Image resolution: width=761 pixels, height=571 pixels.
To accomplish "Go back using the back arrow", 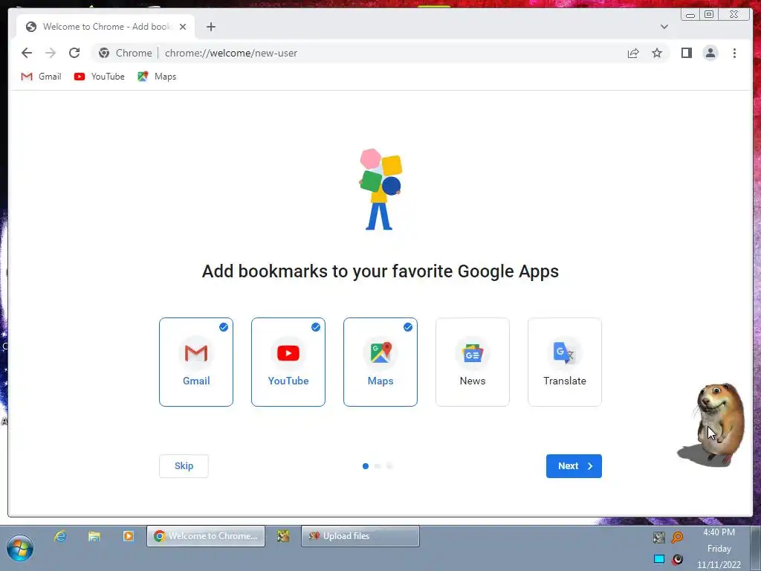I will (27, 53).
